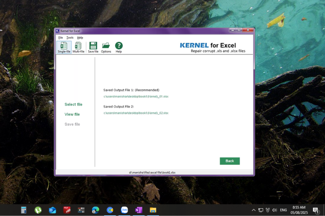
Task: Maximize the Kernel for Excel window
Action: pos(239,30)
